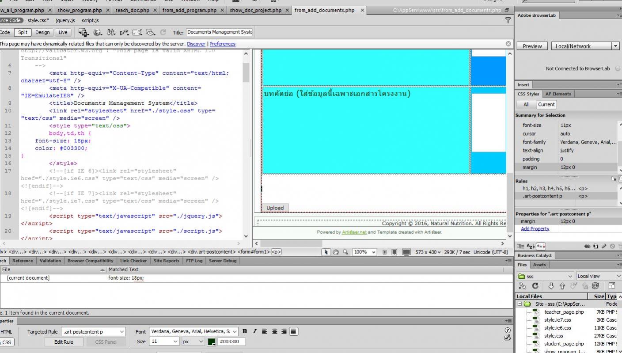Open the File Management arrows icon
The image size is (622, 353).
click(x=111, y=32)
